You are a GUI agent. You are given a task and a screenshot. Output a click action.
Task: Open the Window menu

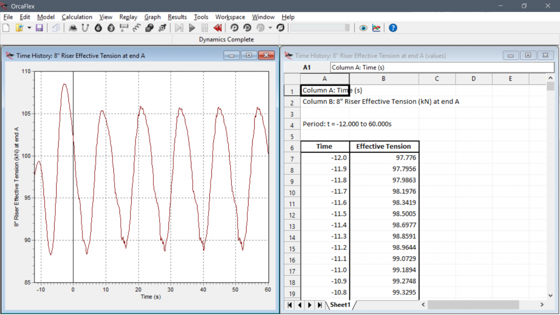coord(263,17)
